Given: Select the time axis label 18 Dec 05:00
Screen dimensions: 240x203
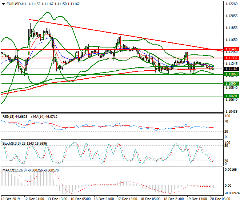Looking at the screenshot, I should (150, 199).
